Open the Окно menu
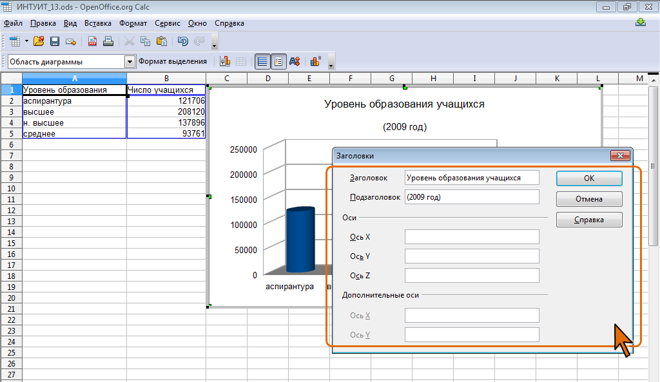 197,23
